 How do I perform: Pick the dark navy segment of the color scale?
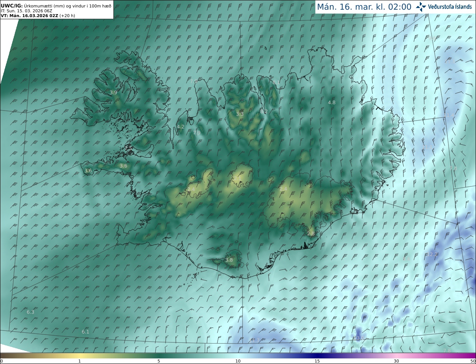(317, 355)
